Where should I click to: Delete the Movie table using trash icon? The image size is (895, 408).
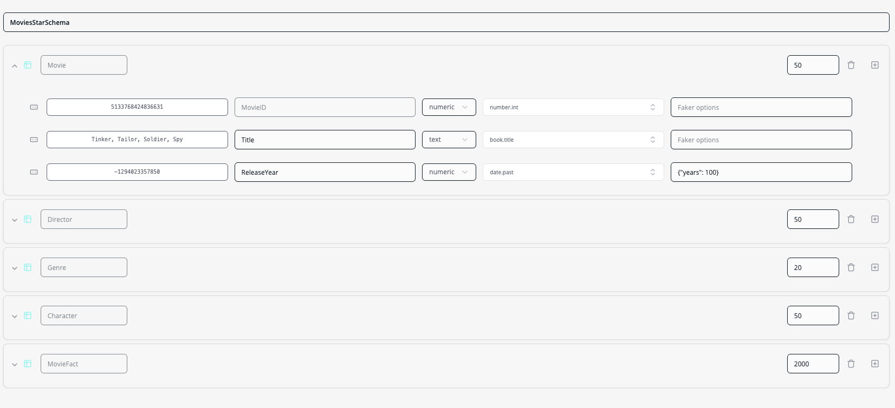click(x=851, y=65)
